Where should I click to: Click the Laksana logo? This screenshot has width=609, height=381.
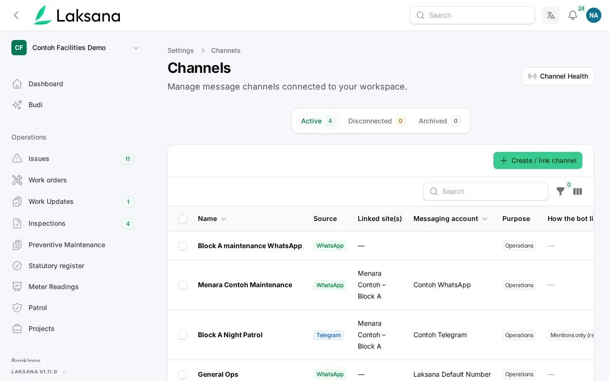tap(77, 15)
